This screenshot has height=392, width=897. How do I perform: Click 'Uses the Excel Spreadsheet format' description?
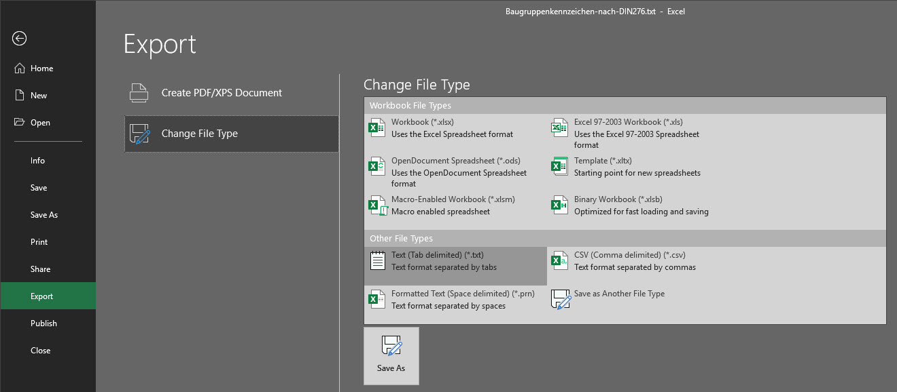click(x=452, y=134)
